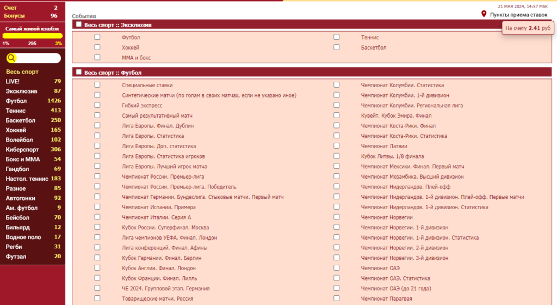The height and width of the screenshot is (305, 557).
Task: Enable the Хоккей exclusive checkbox
Action: [x=97, y=47]
